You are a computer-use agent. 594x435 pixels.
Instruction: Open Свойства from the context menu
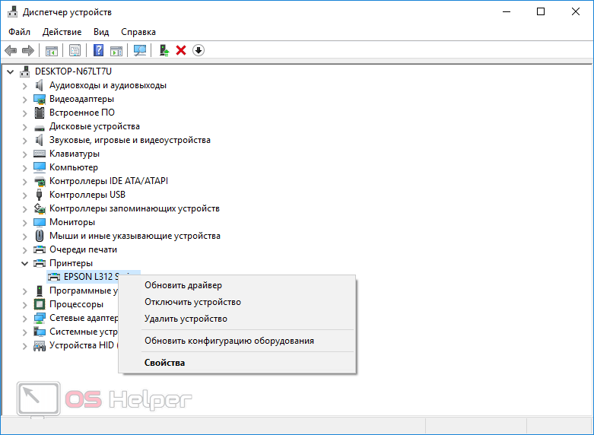click(237, 363)
